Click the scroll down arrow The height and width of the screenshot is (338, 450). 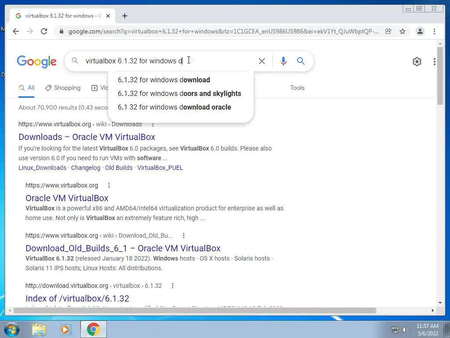coord(440,303)
